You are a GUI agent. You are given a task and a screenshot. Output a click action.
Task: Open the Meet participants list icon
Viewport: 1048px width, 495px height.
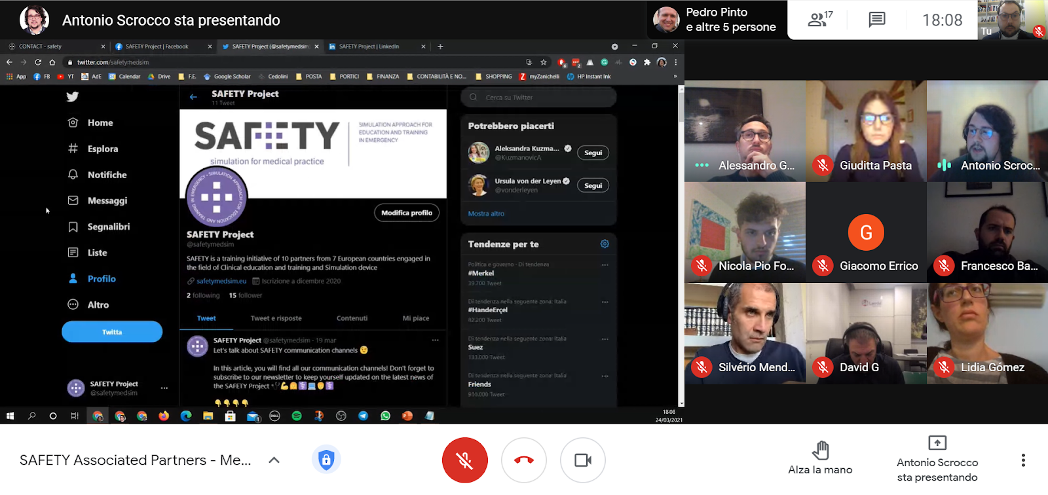[x=819, y=20]
